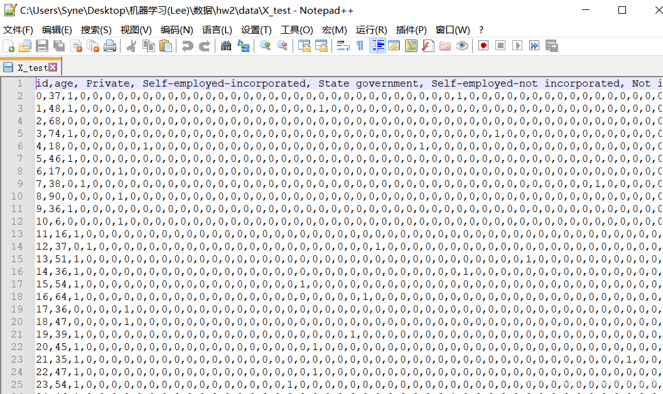Open the 文件(F) menu
The height and width of the screenshot is (394, 663).
[18, 30]
